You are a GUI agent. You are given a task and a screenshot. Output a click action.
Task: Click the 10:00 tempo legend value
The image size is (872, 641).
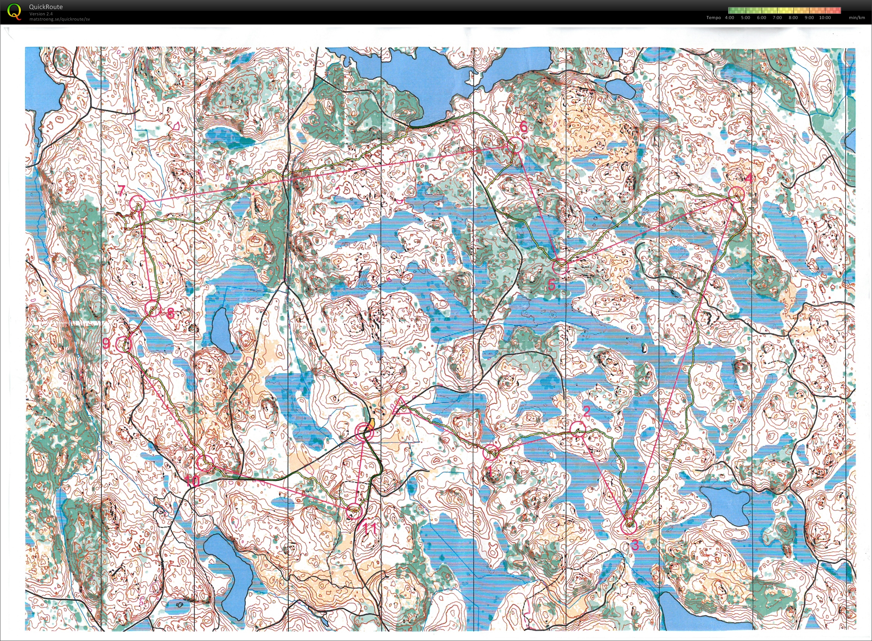click(825, 18)
